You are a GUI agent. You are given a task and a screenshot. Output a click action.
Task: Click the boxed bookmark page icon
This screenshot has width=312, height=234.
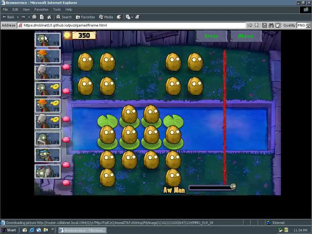pyautogui.click(x=264, y=25)
